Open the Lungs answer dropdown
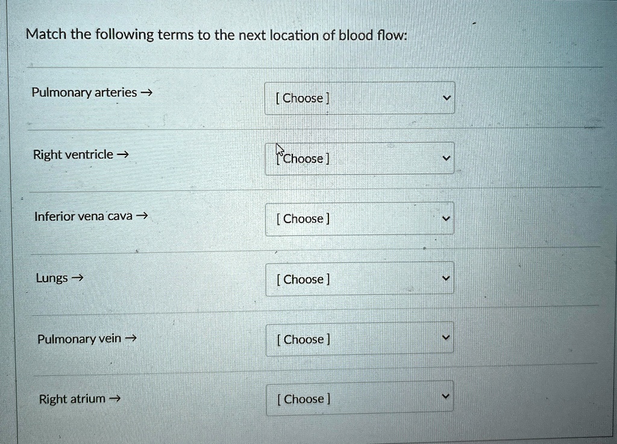Screen dimensions: 617x444 tap(360, 279)
